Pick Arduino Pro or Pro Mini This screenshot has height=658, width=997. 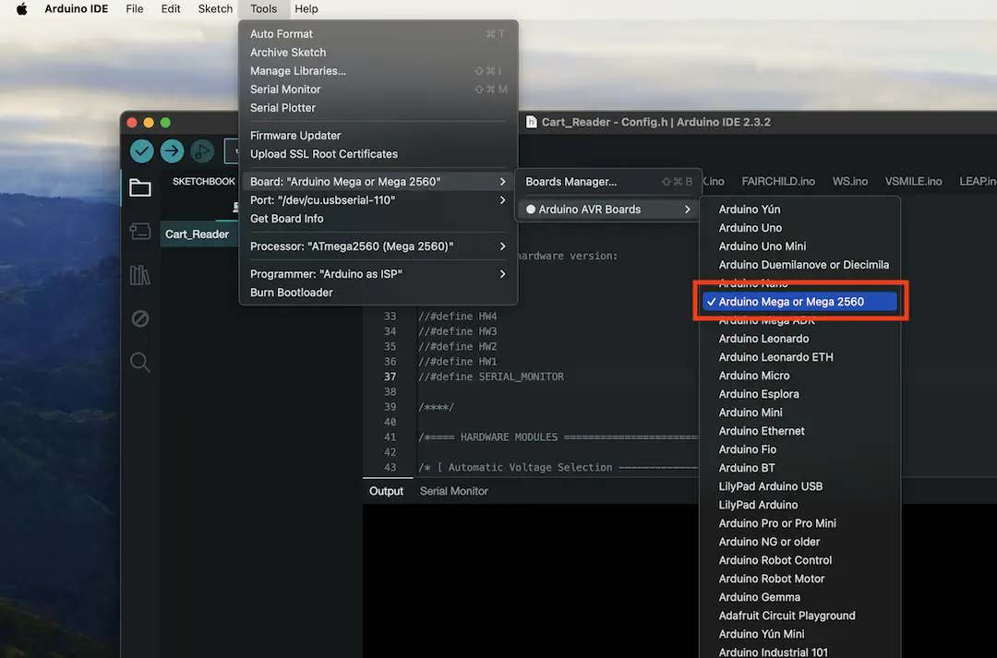pyautogui.click(x=799, y=523)
